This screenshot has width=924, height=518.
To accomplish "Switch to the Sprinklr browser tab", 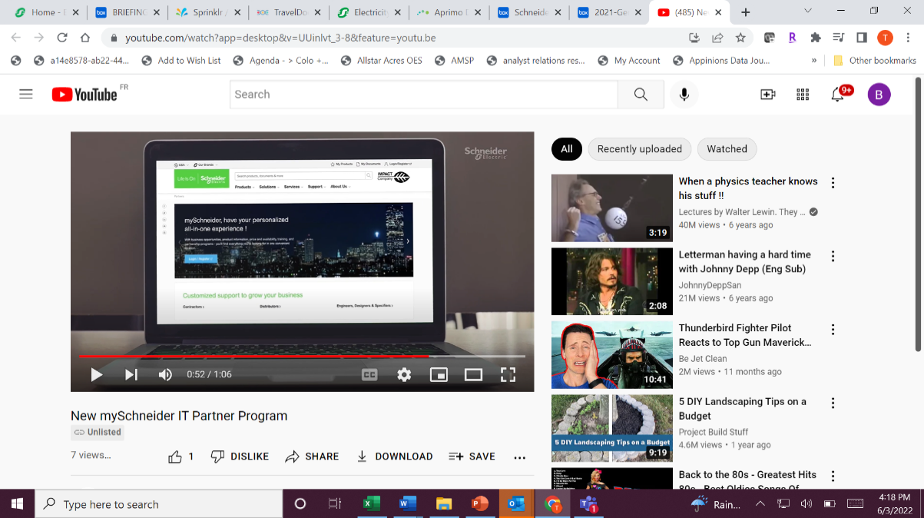I will pyautogui.click(x=207, y=12).
